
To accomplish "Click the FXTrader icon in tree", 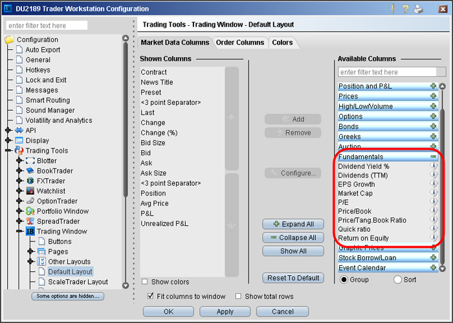I will pyautogui.click(x=30, y=181).
